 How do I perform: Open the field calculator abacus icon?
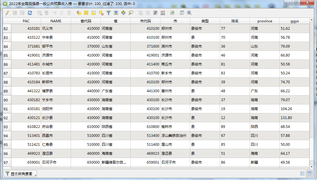(x=163, y=13)
